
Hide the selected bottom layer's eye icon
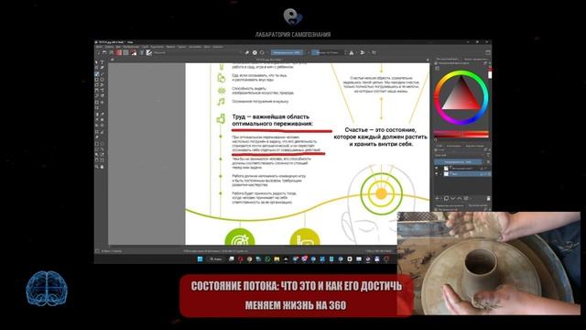click(x=436, y=173)
